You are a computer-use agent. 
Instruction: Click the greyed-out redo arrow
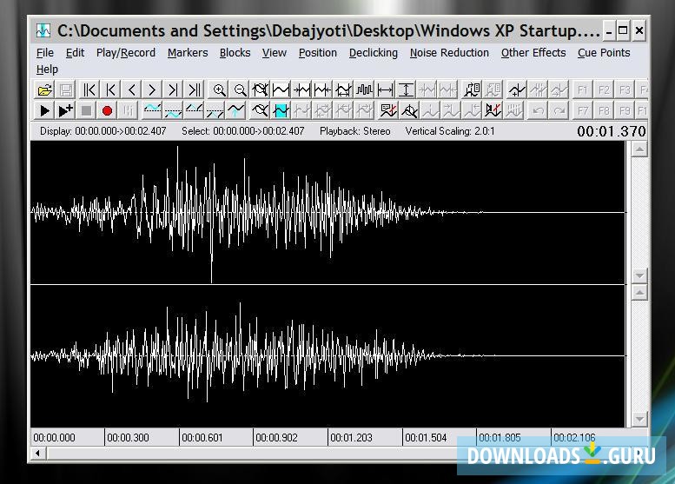click(x=559, y=110)
